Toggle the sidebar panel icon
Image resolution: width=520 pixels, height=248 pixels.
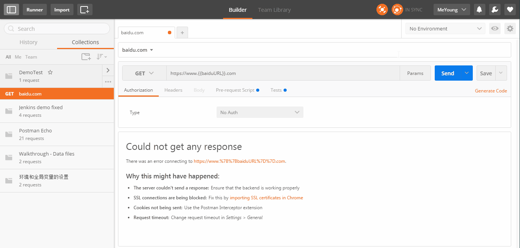(11, 10)
